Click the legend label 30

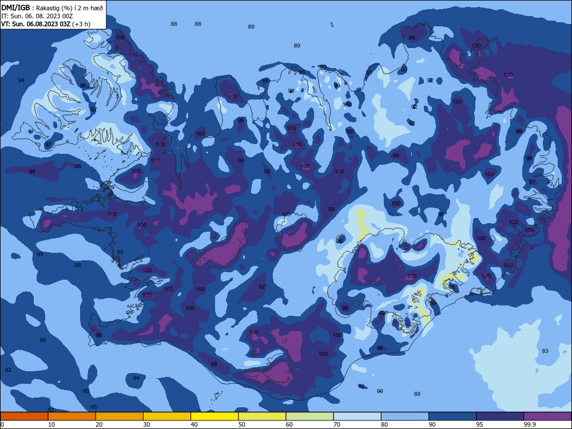(146, 424)
